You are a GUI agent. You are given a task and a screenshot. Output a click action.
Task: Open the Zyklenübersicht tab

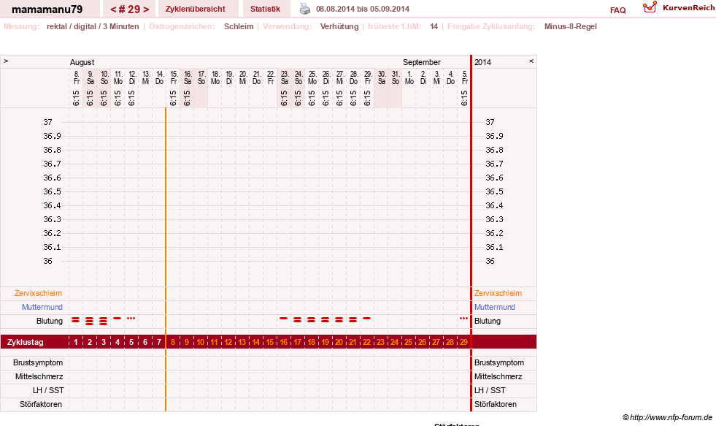(196, 9)
